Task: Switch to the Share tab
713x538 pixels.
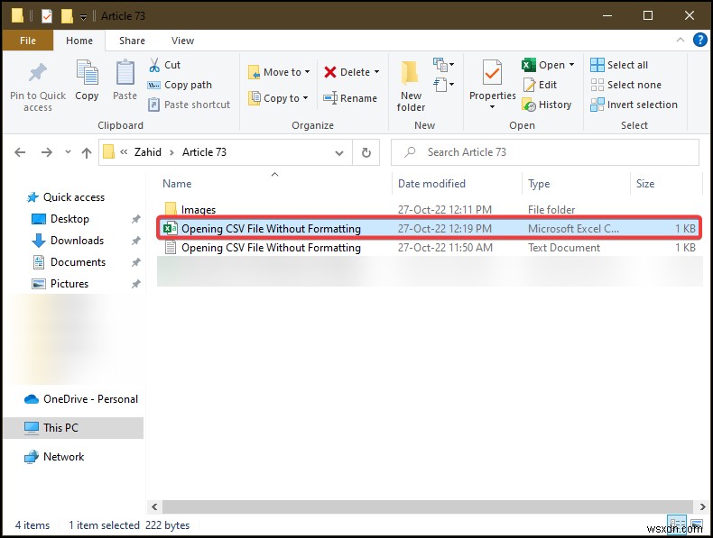Action: pos(132,41)
